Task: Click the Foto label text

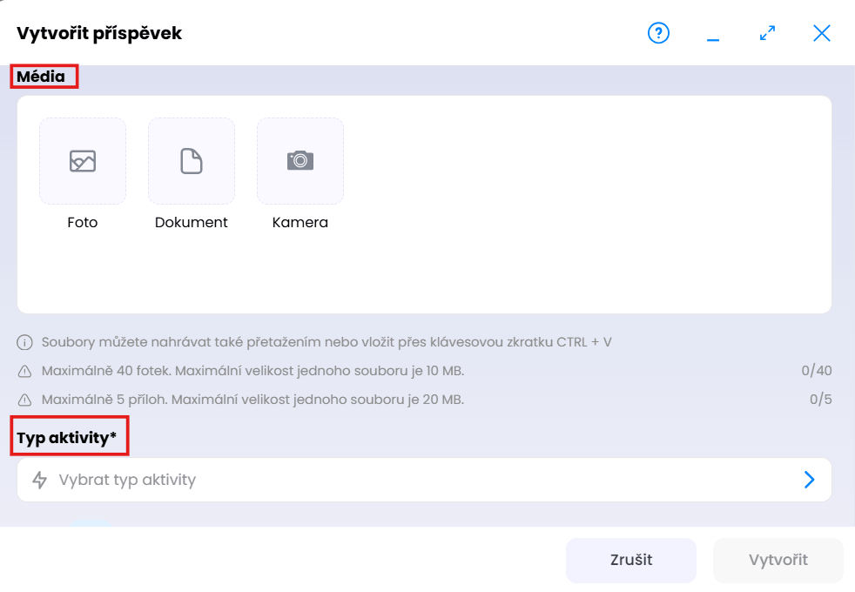Action: 83,223
